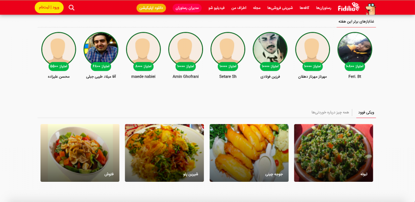
Task: Open the جوجه چینی food card
Action: [249, 153]
